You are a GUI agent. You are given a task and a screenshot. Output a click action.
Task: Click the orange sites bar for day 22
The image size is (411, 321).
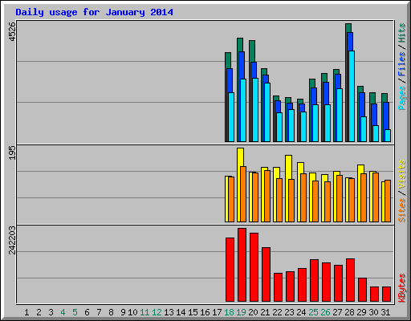(x=279, y=200)
